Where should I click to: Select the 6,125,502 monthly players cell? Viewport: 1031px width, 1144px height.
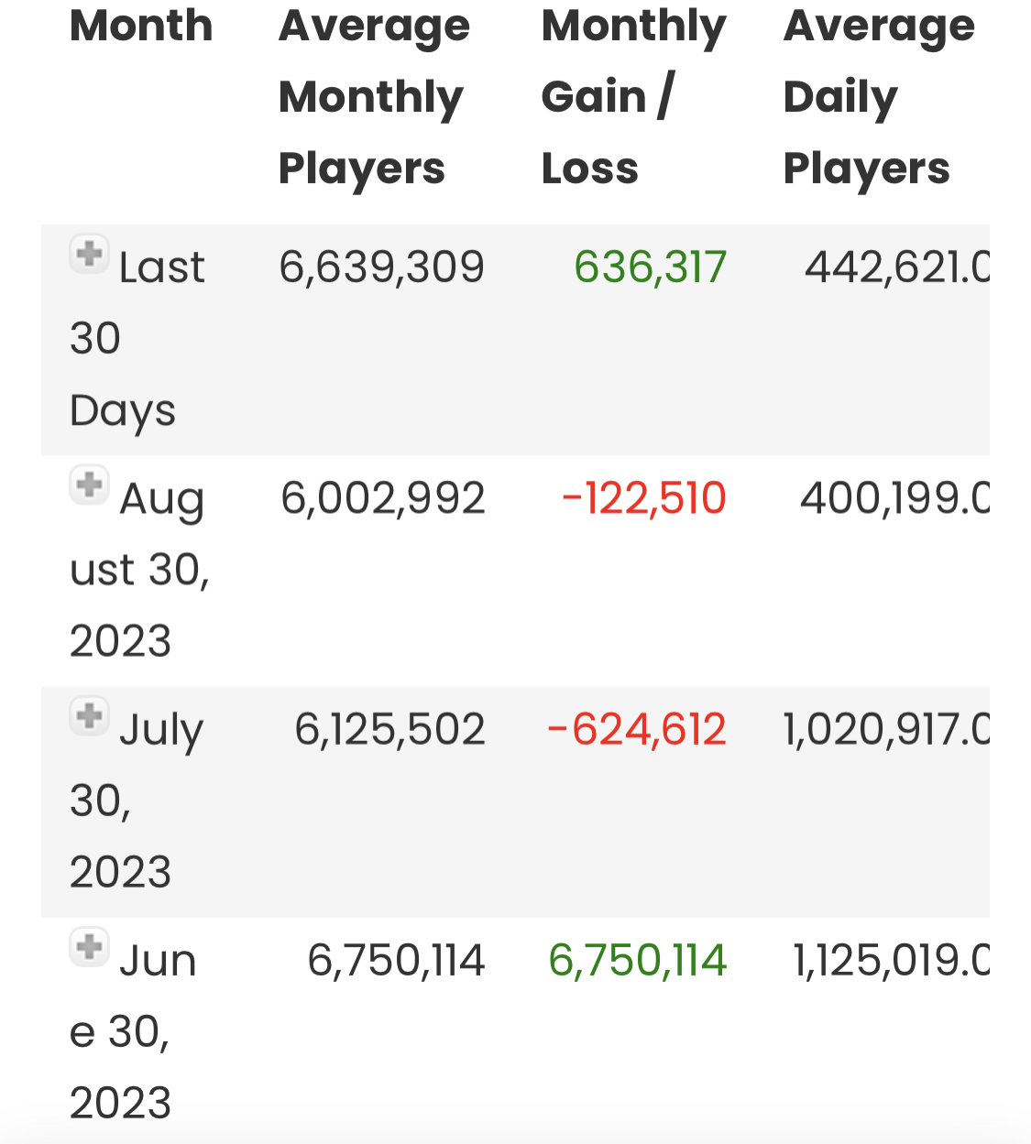(389, 729)
